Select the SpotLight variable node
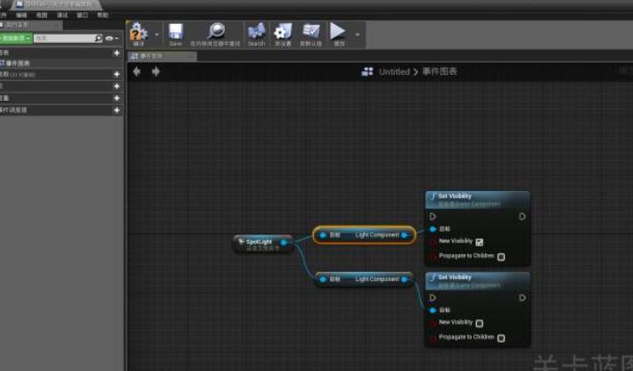 (x=259, y=243)
